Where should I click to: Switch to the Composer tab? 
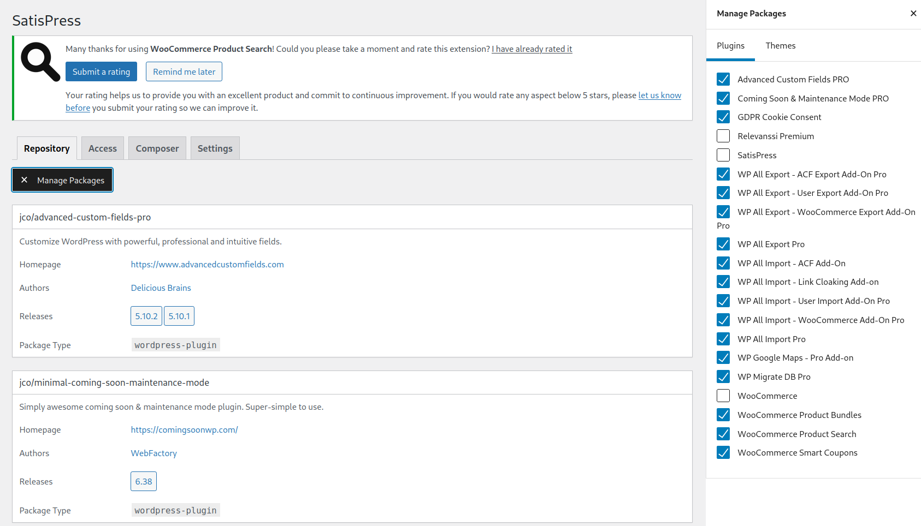pyautogui.click(x=157, y=148)
